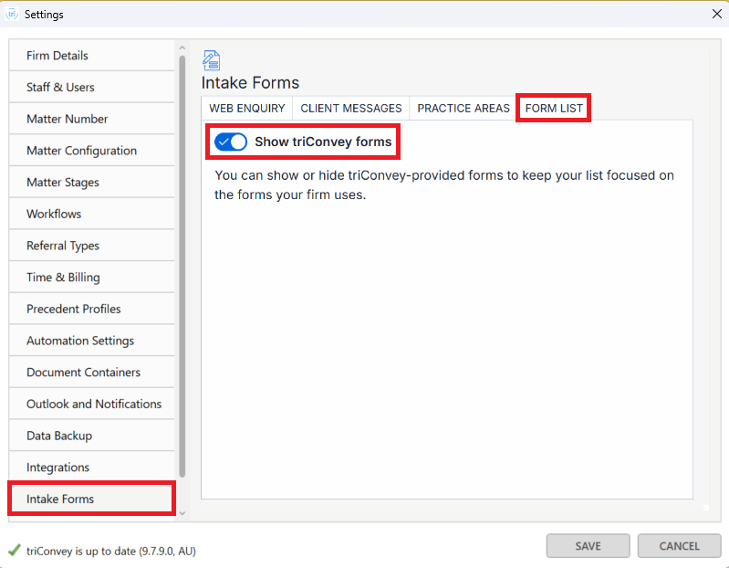Select Matter Stages in sidebar
Screen dimensions: 729x568
91,182
